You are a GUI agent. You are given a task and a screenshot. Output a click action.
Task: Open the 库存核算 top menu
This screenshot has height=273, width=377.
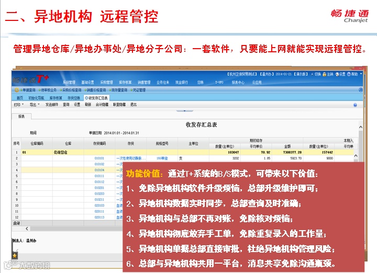[x=125, y=82]
